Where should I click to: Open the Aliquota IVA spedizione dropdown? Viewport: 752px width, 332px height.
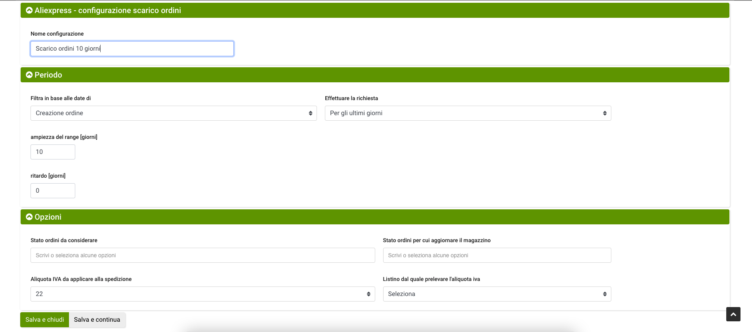click(x=202, y=294)
